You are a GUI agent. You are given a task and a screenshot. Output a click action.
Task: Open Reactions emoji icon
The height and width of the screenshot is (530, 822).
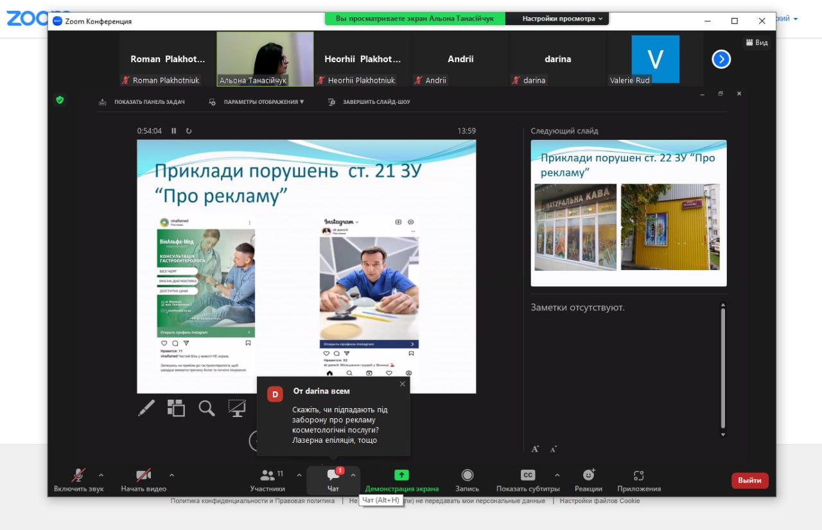pyautogui.click(x=588, y=475)
